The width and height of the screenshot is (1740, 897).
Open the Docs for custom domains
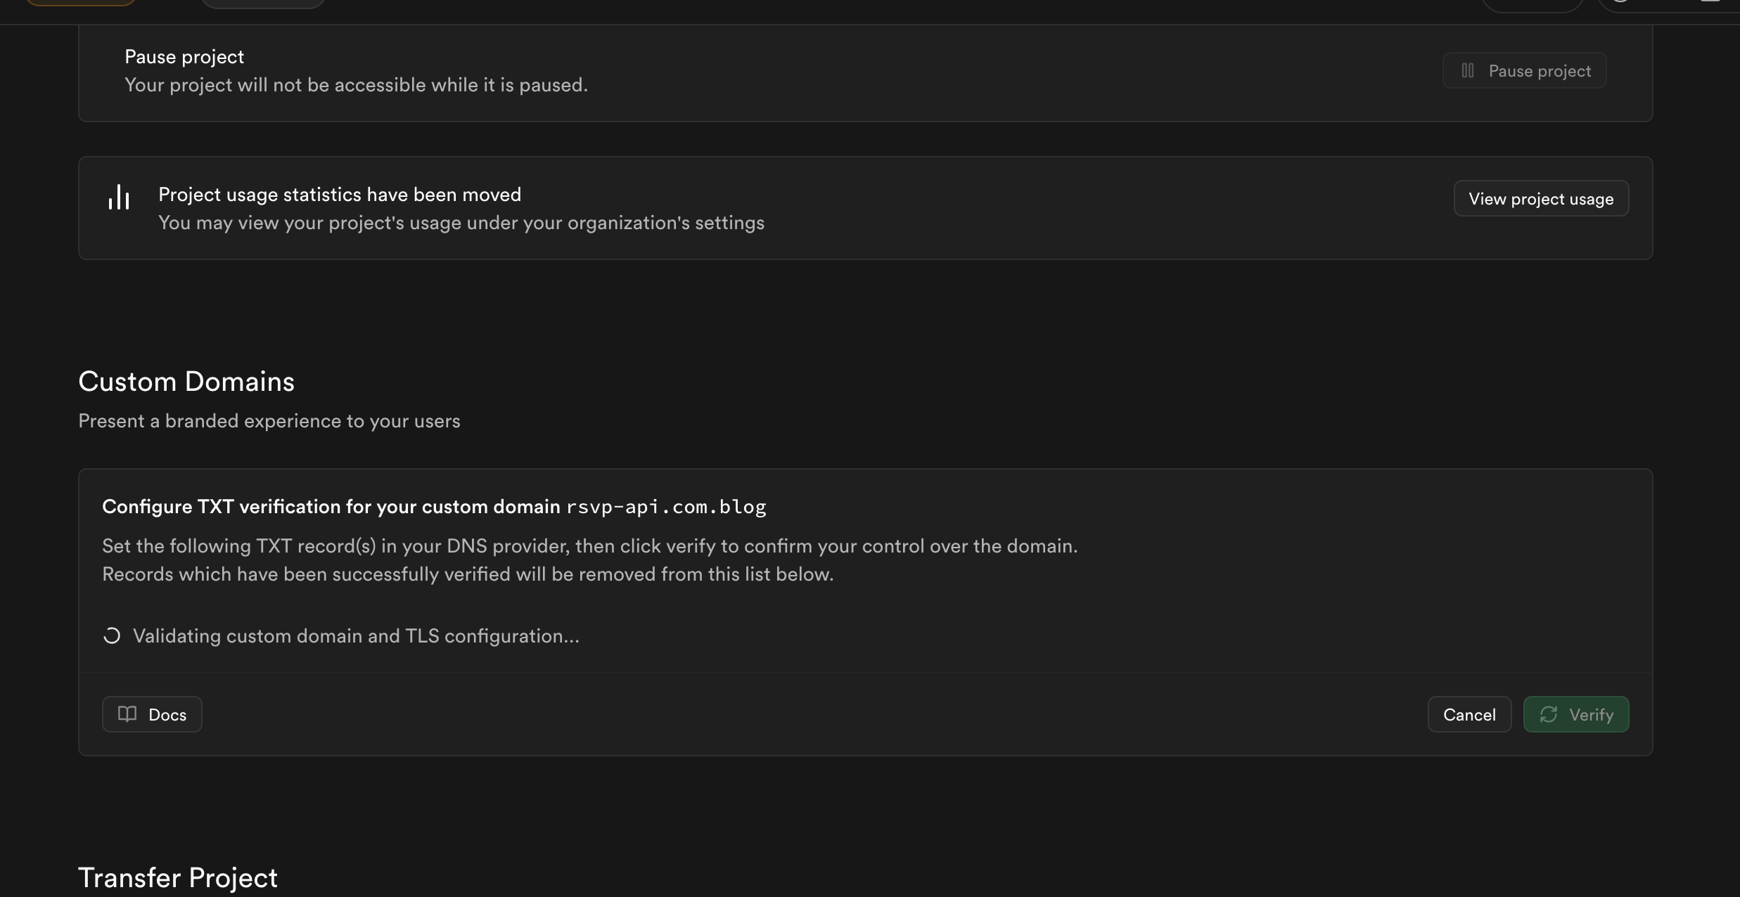152,714
